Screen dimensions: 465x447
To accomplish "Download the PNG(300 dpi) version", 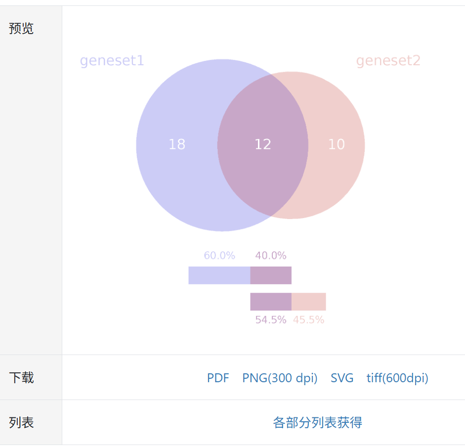I will 280,378.
